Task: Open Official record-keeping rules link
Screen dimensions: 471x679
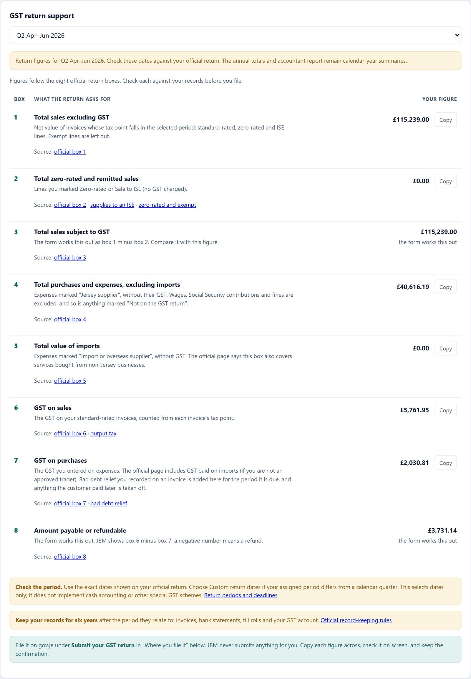Action: [x=356, y=620]
